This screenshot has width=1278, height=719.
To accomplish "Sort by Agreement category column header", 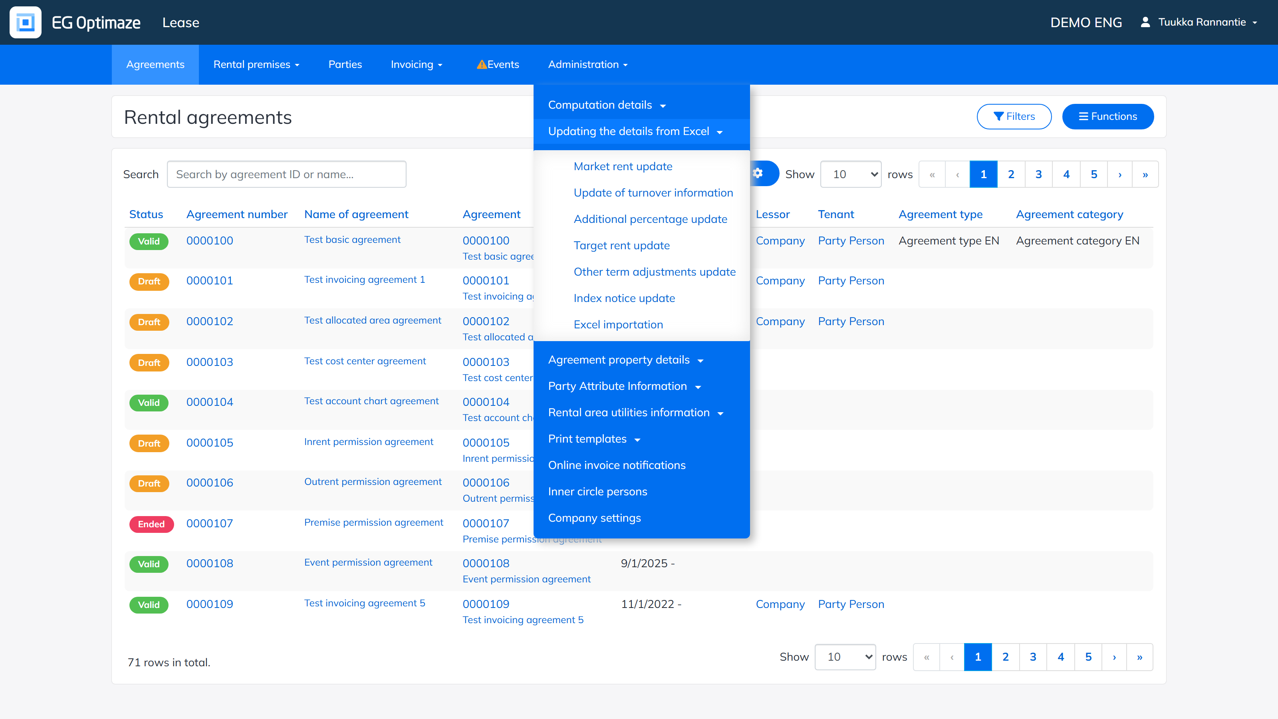I will [x=1070, y=215].
